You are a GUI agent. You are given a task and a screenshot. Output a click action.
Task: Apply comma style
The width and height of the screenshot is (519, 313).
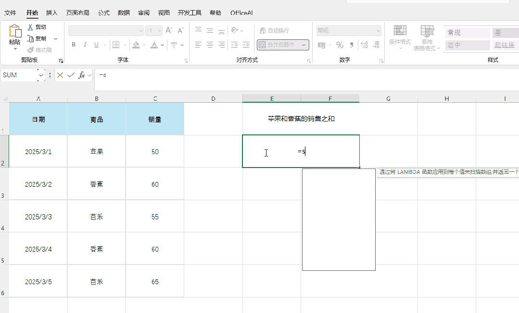coord(352,45)
